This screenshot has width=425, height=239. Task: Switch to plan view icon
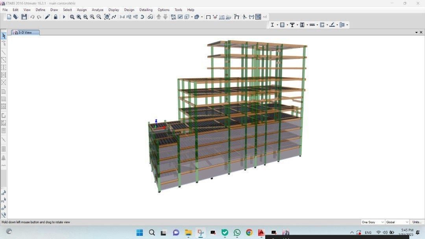[129, 17]
